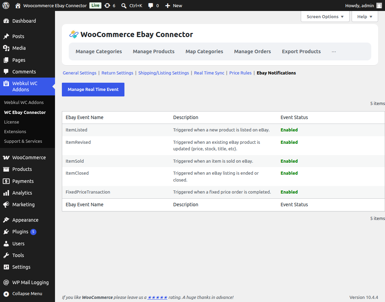Screen dimensions: 385x302
Task: Open the License submenu item
Action: click(12, 122)
